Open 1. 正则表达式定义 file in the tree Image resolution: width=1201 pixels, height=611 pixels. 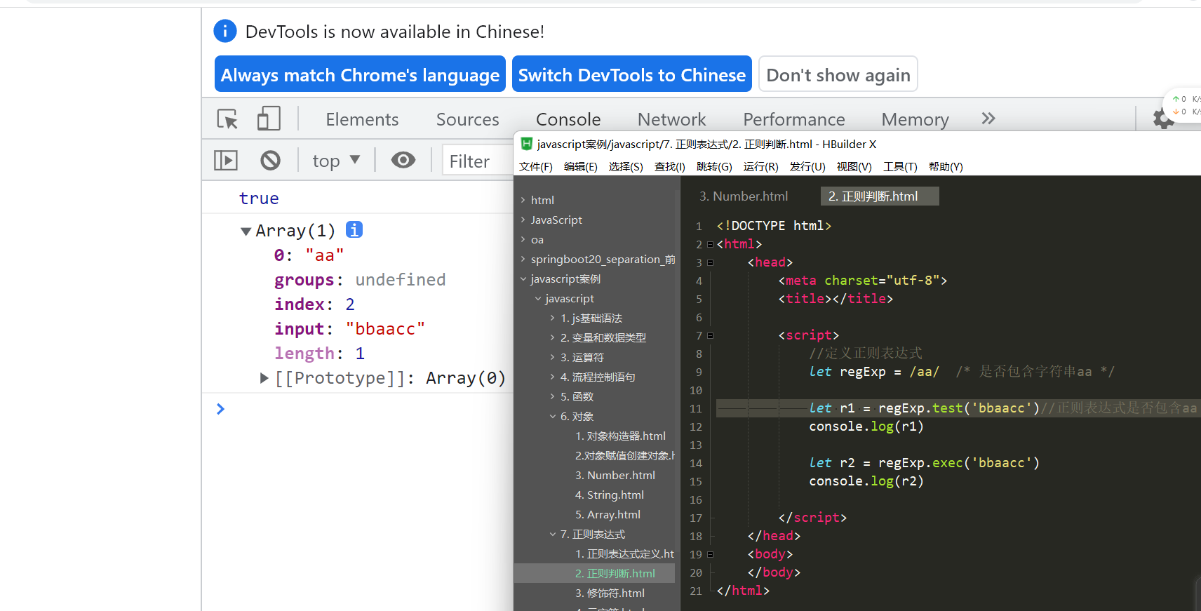pos(624,553)
